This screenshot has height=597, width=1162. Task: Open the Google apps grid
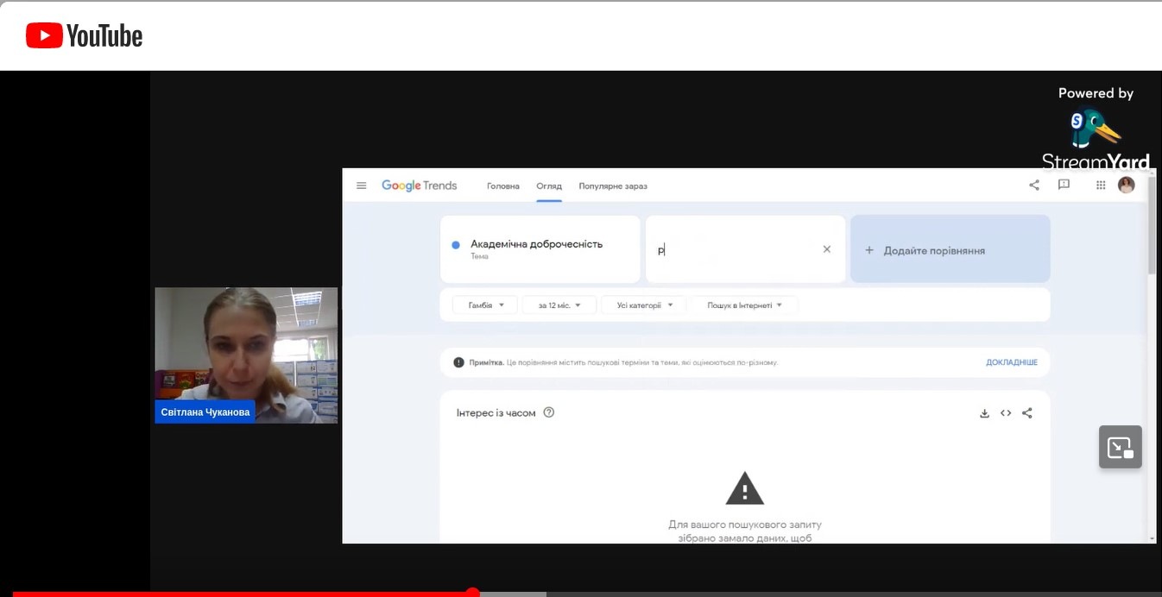[1101, 185]
